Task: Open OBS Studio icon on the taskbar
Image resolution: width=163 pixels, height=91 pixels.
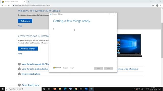Action: click(81, 89)
